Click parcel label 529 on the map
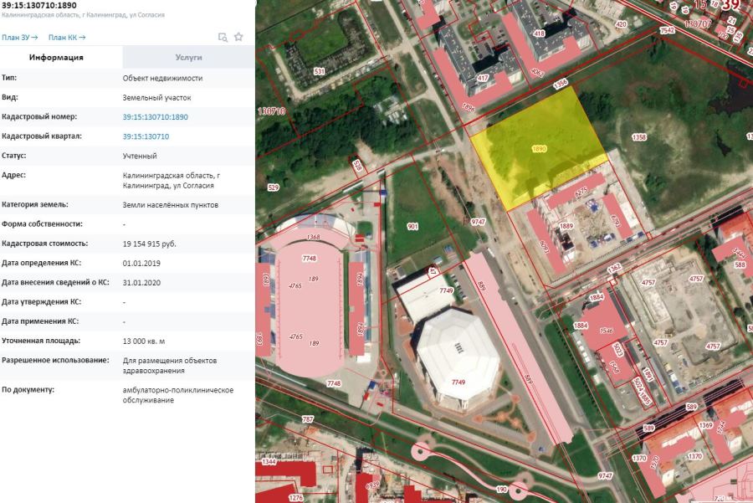 tap(273, 187)
